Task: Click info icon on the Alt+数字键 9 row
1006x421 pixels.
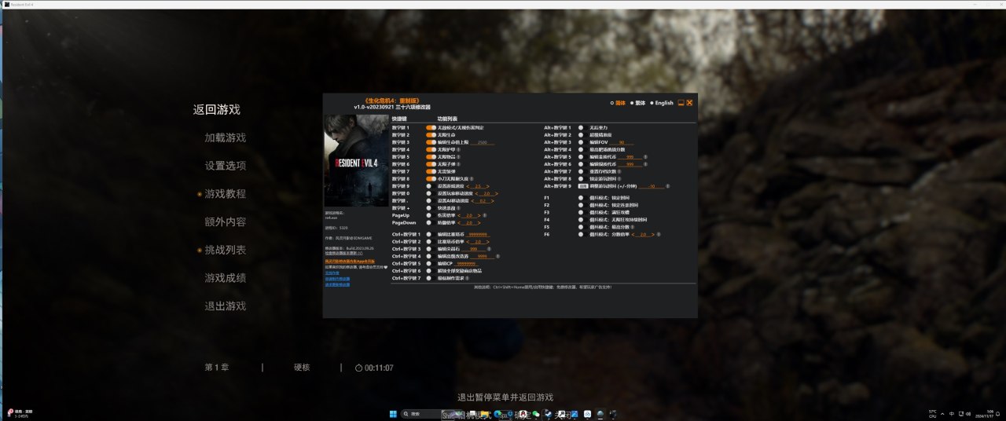Action: pyautogui.click(x=668, y=186)
